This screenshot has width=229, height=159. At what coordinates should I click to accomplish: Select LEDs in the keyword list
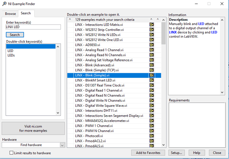[x=12, y=55]
